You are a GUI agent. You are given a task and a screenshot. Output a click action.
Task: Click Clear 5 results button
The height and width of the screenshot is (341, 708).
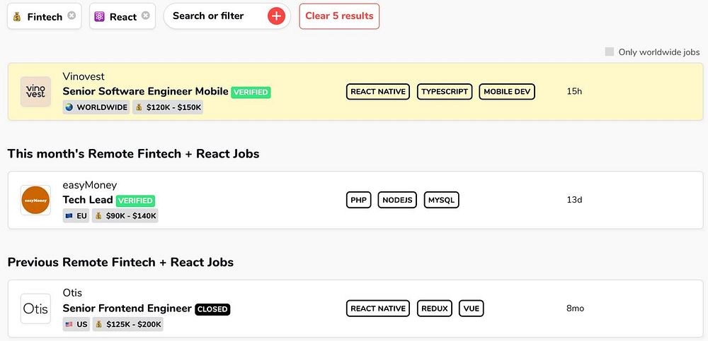tap(339, 16)
